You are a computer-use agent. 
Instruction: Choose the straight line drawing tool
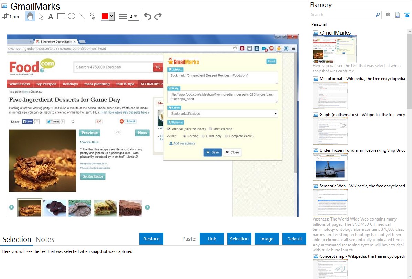[x=82, y=16]
